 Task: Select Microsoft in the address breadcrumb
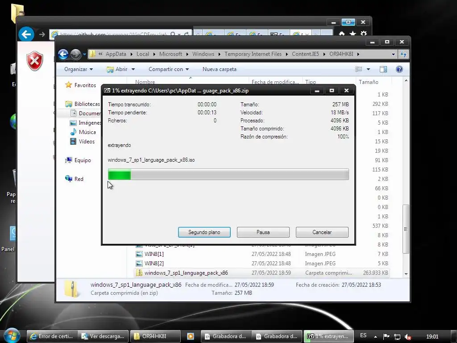pyautogui.click(x=170, y=54)
